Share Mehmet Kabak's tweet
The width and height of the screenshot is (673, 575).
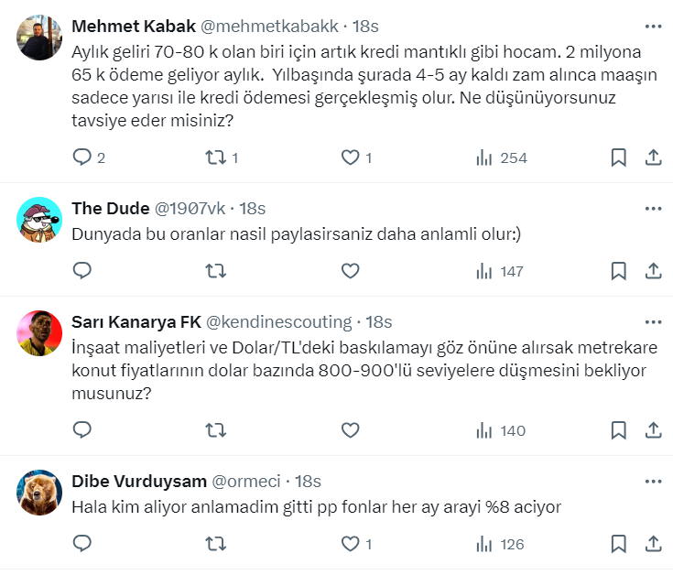pyautogui.click(x=654, y=157)
